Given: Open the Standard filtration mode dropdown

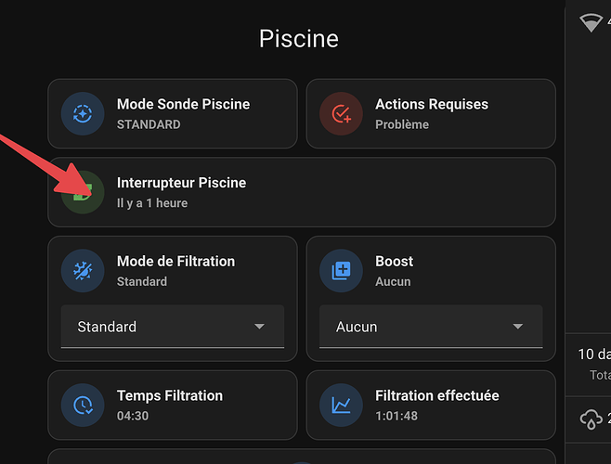Looking at the screenshot, I should [173, 327].
